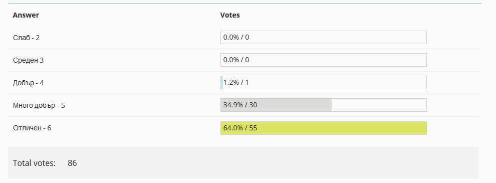Click the 1.2% / 1 vote text
The height and width of the screenshot is (183, 496).
(x=236, y=82)
